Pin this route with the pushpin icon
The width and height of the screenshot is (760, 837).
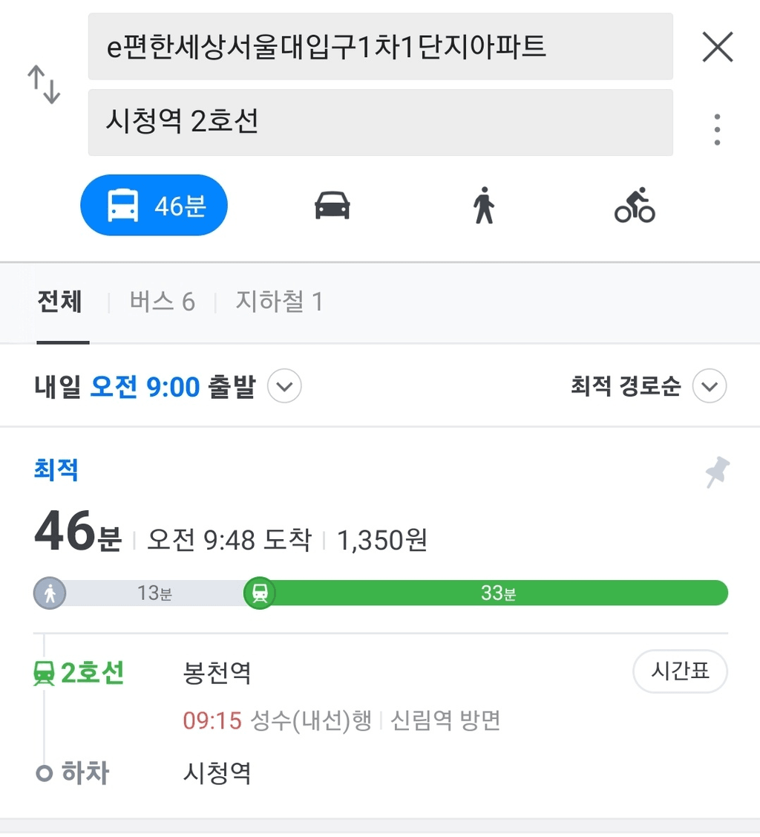718,472
